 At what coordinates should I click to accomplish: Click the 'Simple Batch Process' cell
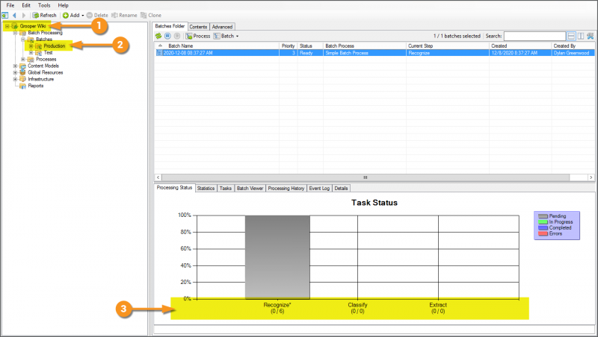(365, 53)
